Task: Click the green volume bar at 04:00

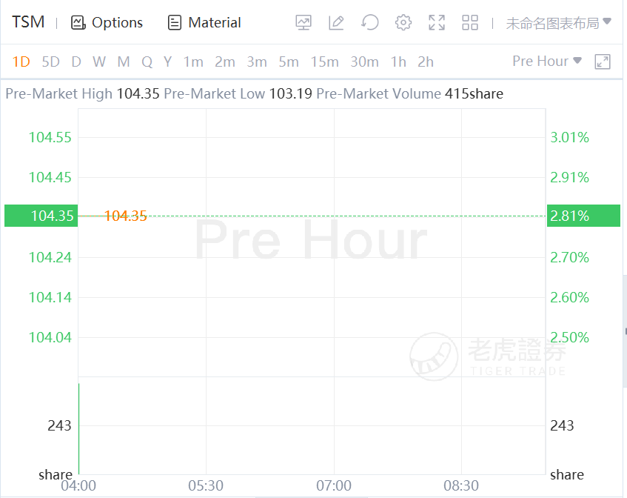Action: click(x=78, y=428)
